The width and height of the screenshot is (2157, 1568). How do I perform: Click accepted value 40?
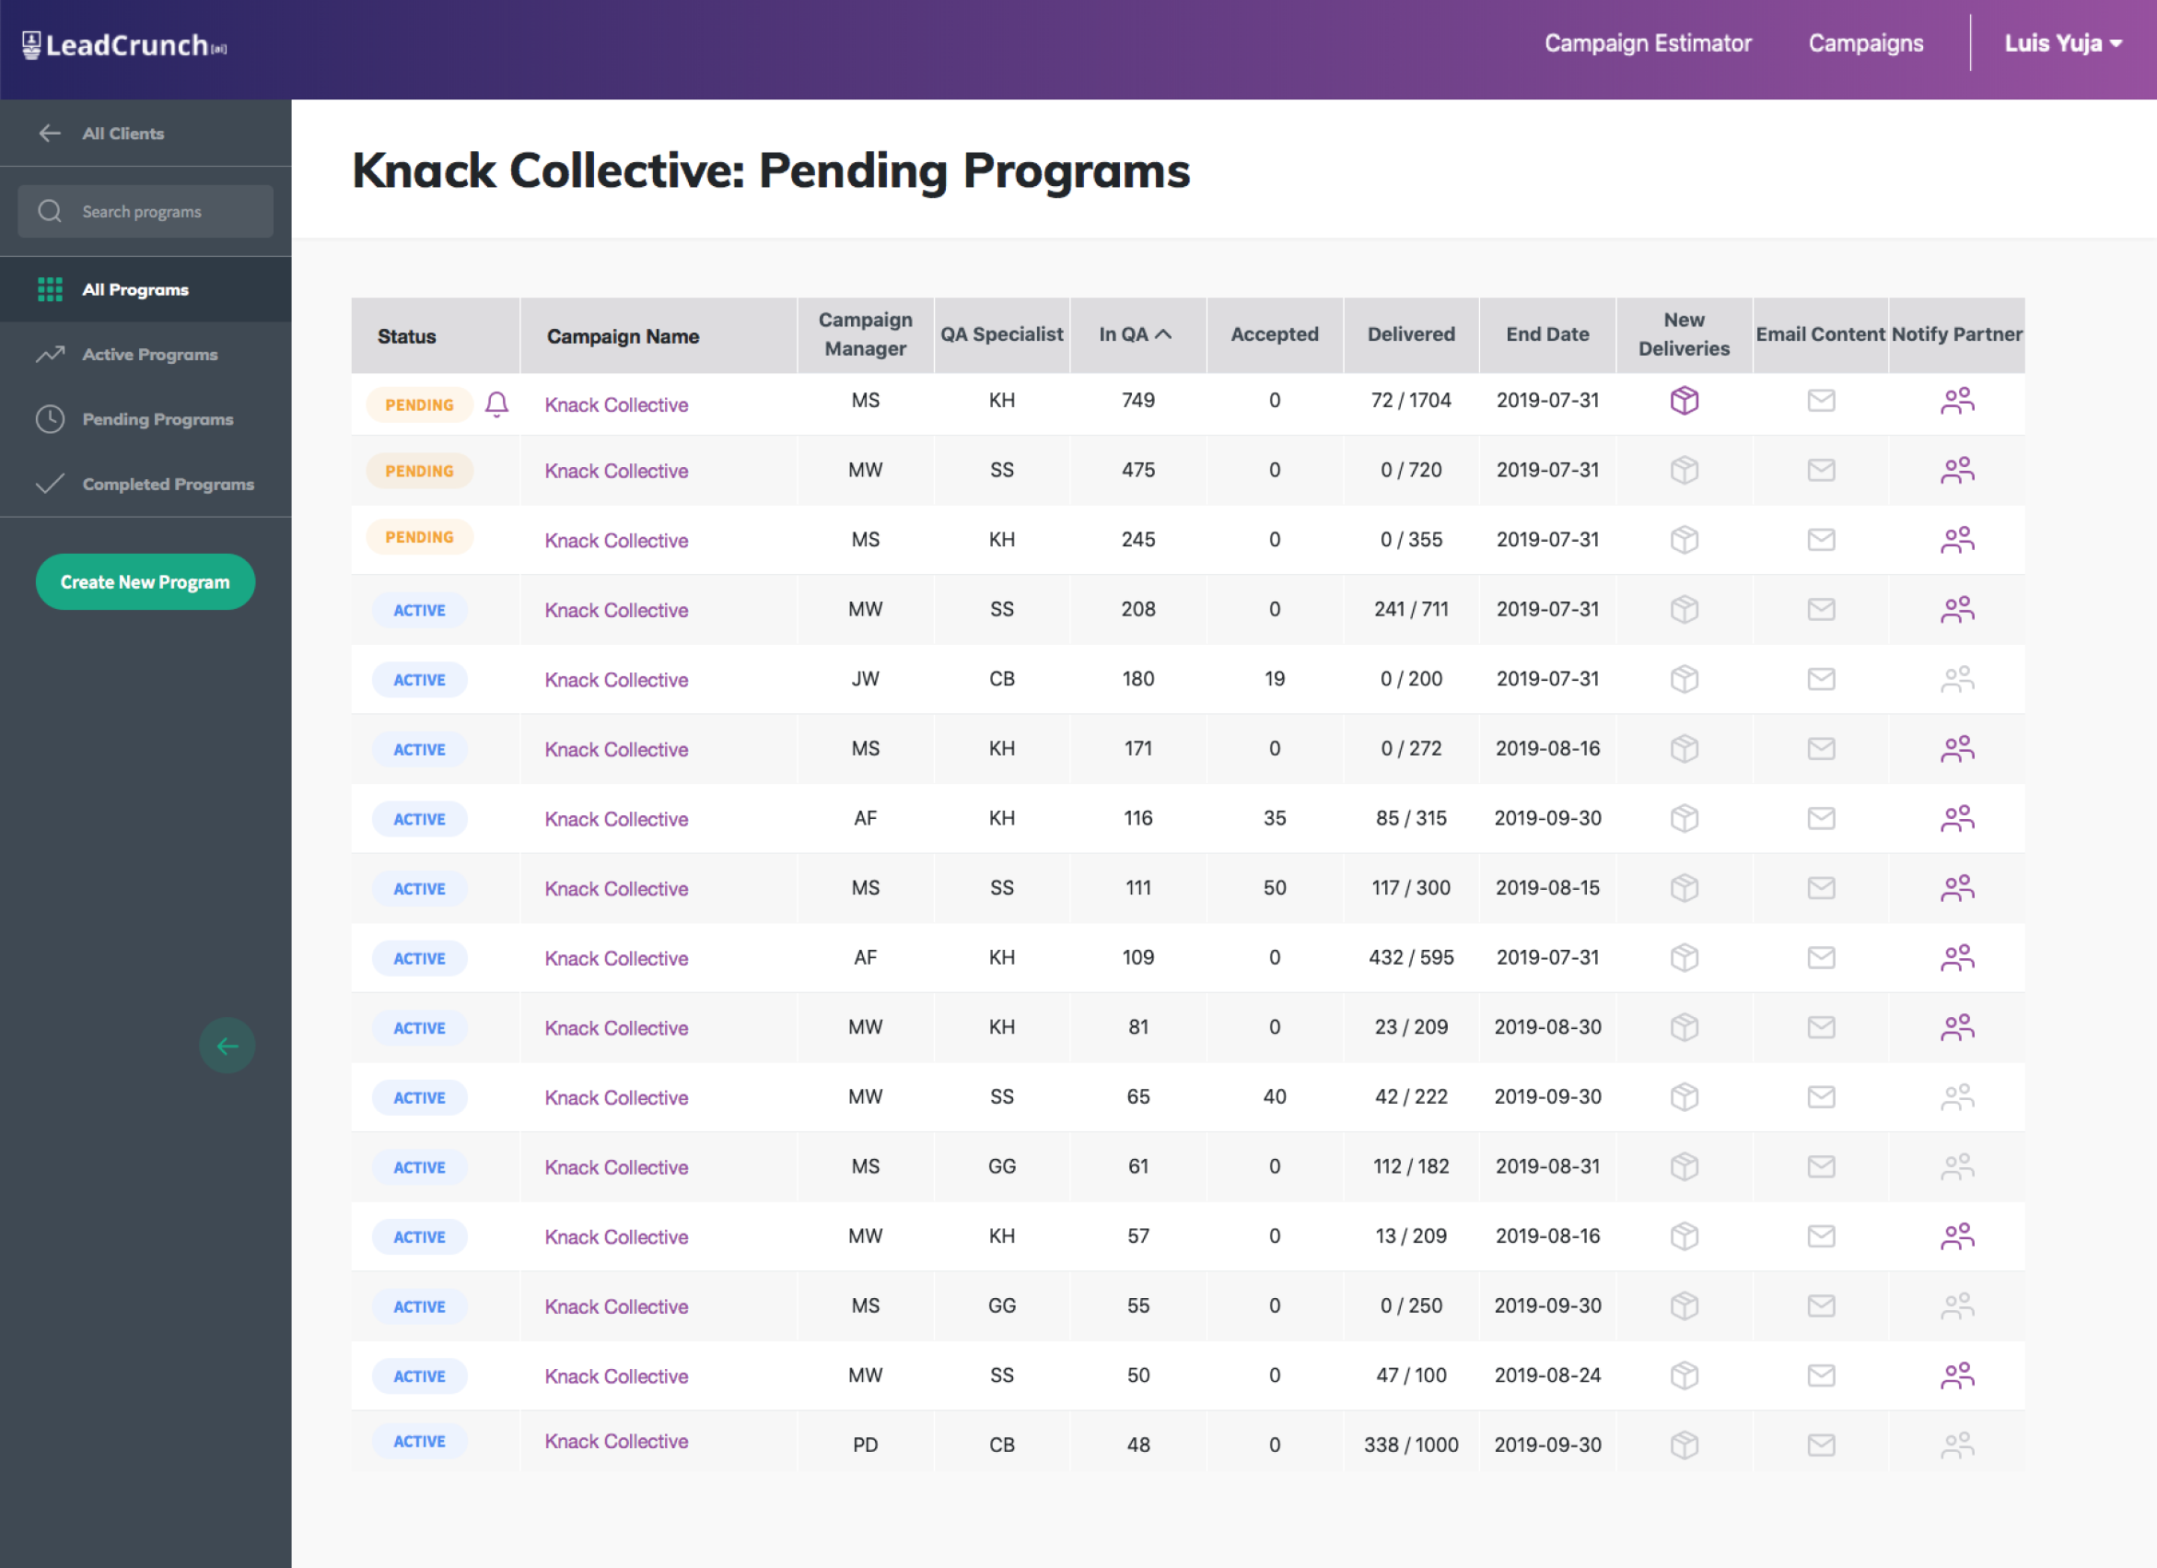pyautogui.click(x=1275, y=1096)
